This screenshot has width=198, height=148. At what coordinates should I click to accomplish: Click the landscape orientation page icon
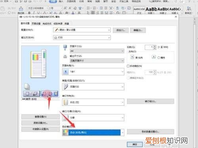(154, 57)
